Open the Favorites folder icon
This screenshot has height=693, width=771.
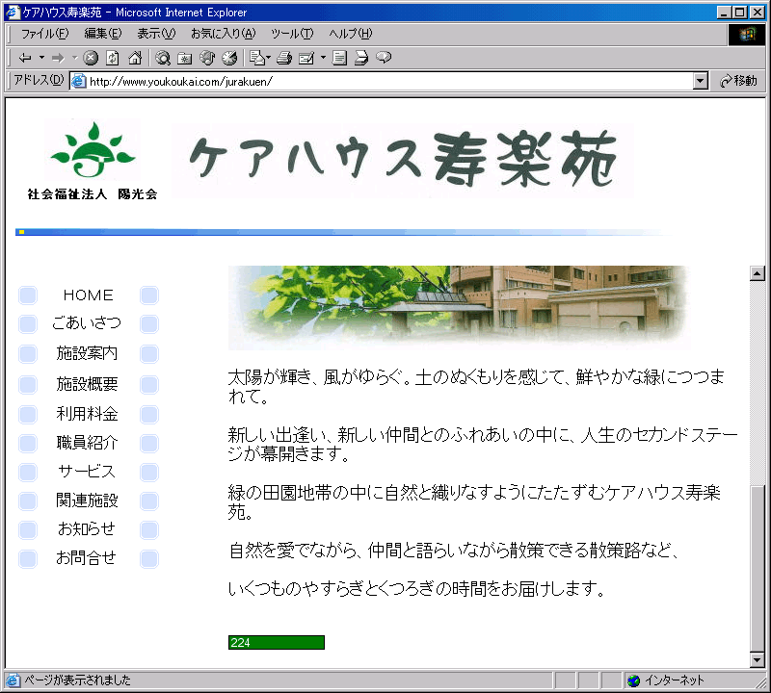pyautogui.click(x=184, y=58)
